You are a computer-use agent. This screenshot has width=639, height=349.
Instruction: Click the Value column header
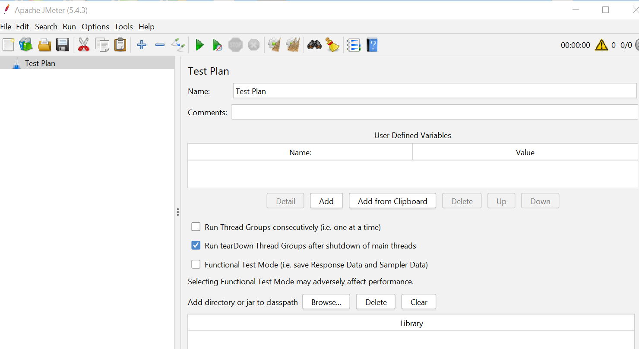pos(525,152)
